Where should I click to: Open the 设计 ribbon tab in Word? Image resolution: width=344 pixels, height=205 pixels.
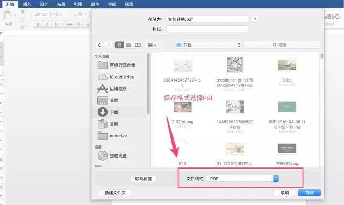coord(44,4)
